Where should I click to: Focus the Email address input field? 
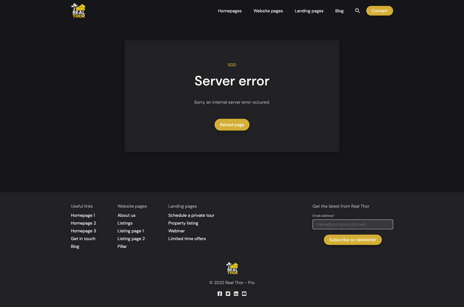(353, 224)
